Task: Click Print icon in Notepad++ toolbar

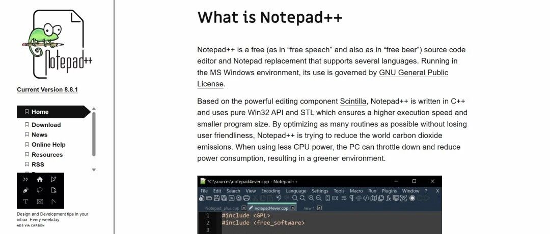Action: [x=246, y=198]
